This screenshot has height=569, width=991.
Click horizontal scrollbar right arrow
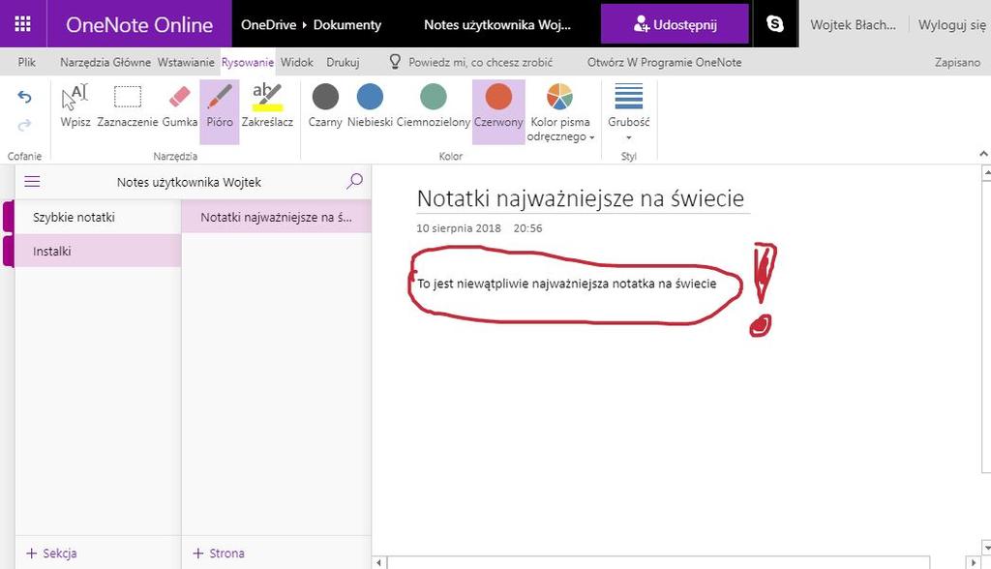pos(974,562)
